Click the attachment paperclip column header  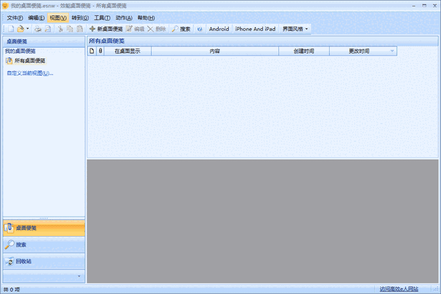coord(100,51)
